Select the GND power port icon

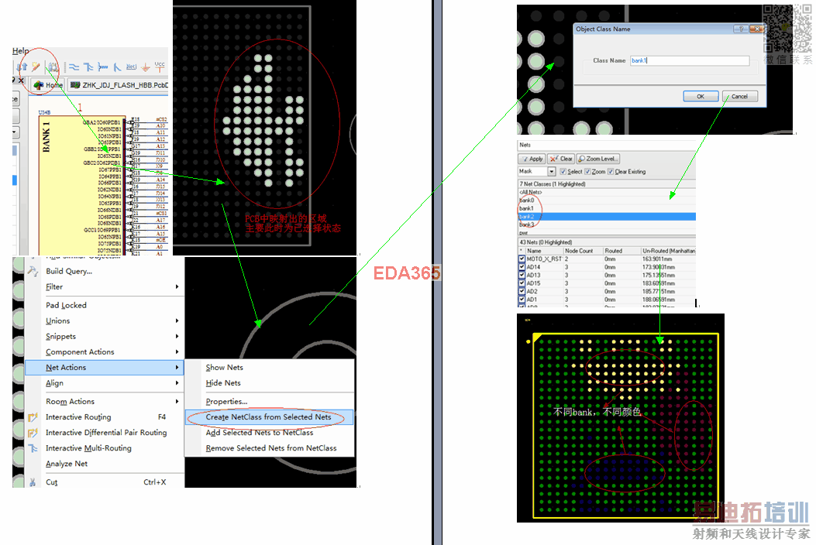[146, 67]
